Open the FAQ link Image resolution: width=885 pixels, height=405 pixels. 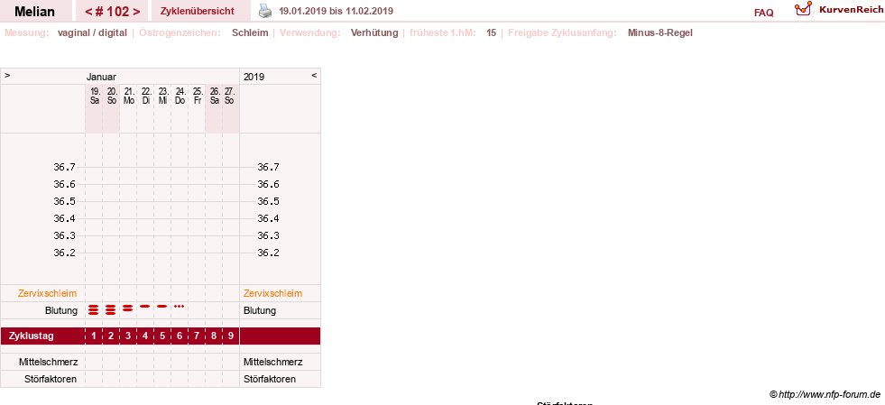pyautogui.click(x=763, y=13)
